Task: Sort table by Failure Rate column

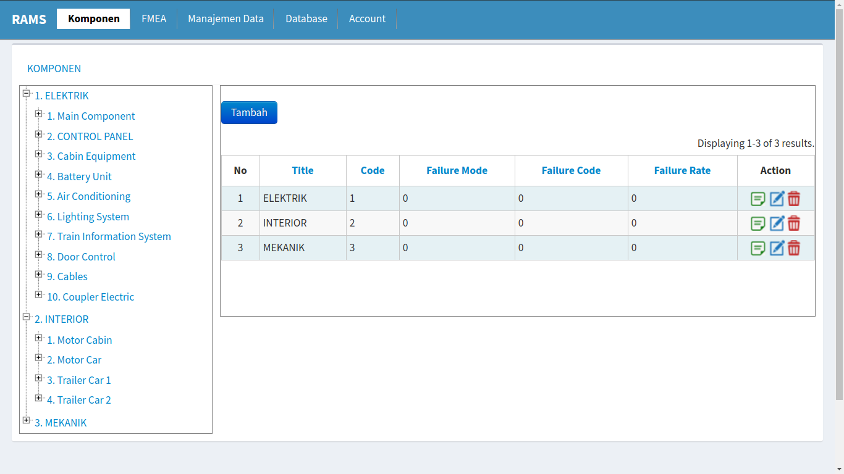Action: [682, 170]
